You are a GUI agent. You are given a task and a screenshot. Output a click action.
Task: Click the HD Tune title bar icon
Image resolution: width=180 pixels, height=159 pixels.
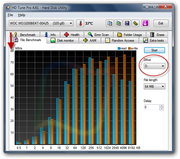pos(8,8)
